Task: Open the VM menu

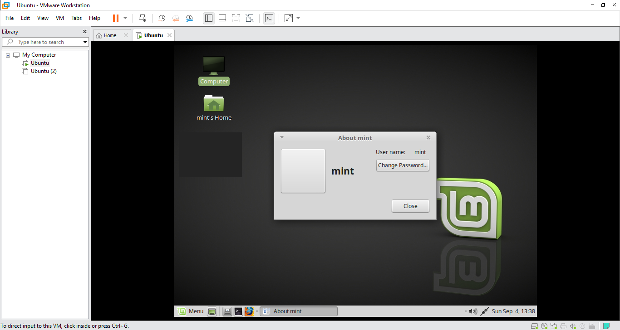Action: click(x=60, y=18)
